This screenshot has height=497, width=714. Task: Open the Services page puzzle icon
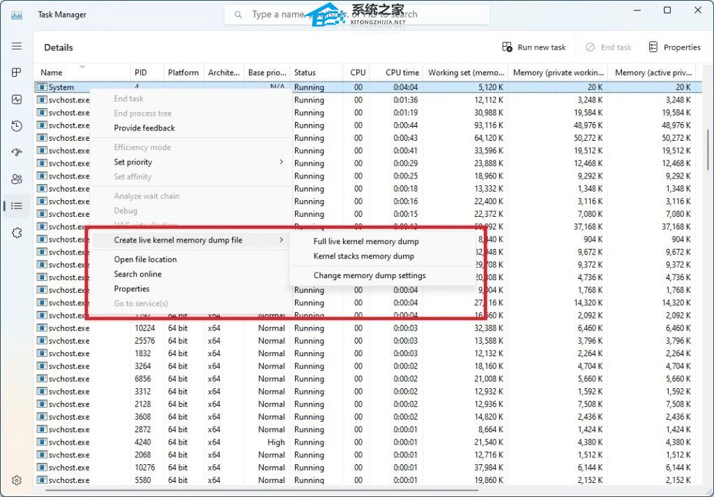pos(17,233)
